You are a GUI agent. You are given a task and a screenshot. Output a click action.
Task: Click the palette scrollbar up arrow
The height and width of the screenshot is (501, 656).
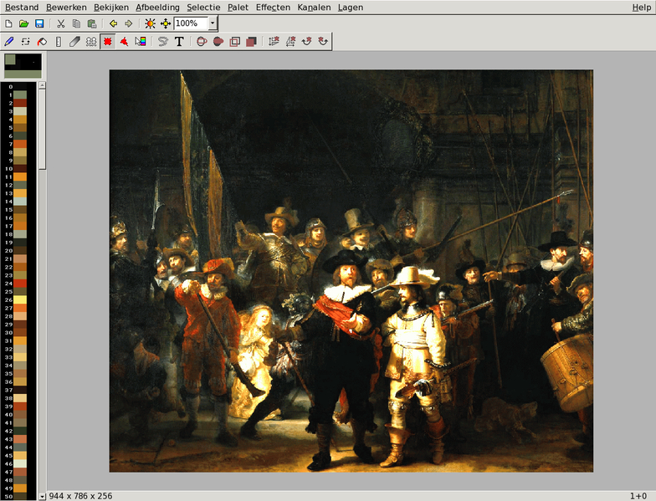point(43,86)
